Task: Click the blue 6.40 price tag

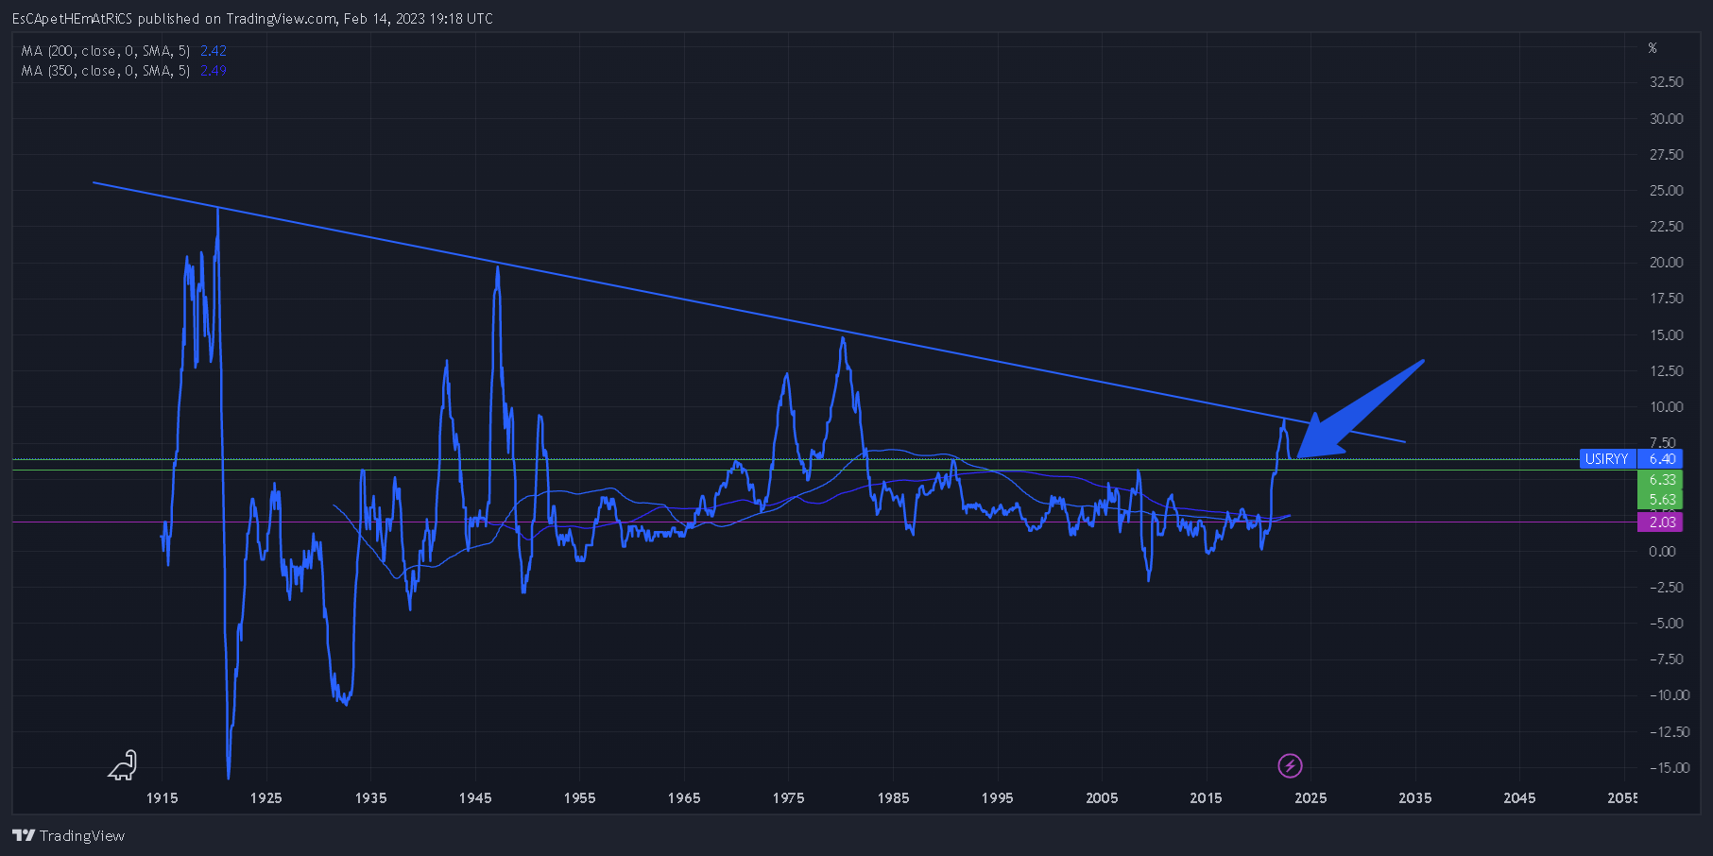Action: pos(1662,459)
